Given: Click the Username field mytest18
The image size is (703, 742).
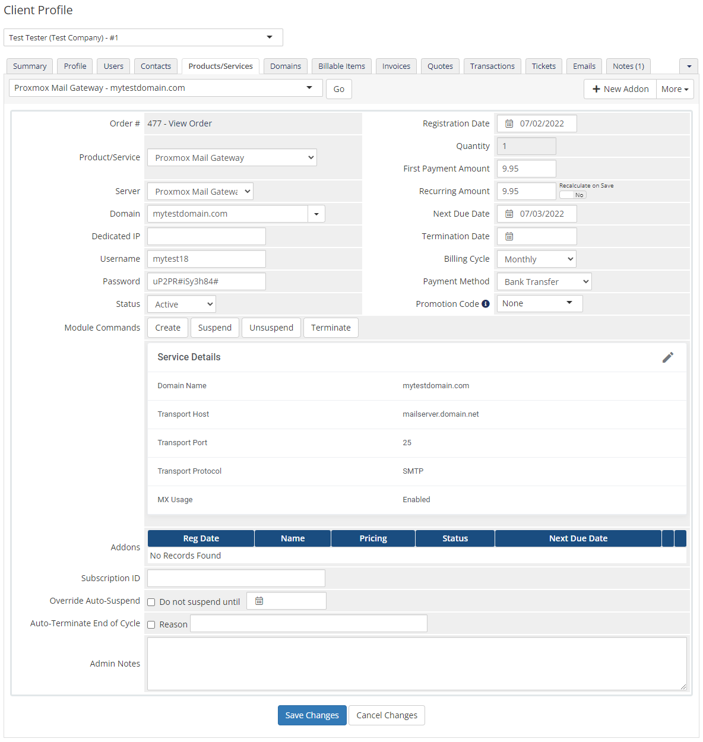Looking at the screenshot, I should tap(207, 259).
